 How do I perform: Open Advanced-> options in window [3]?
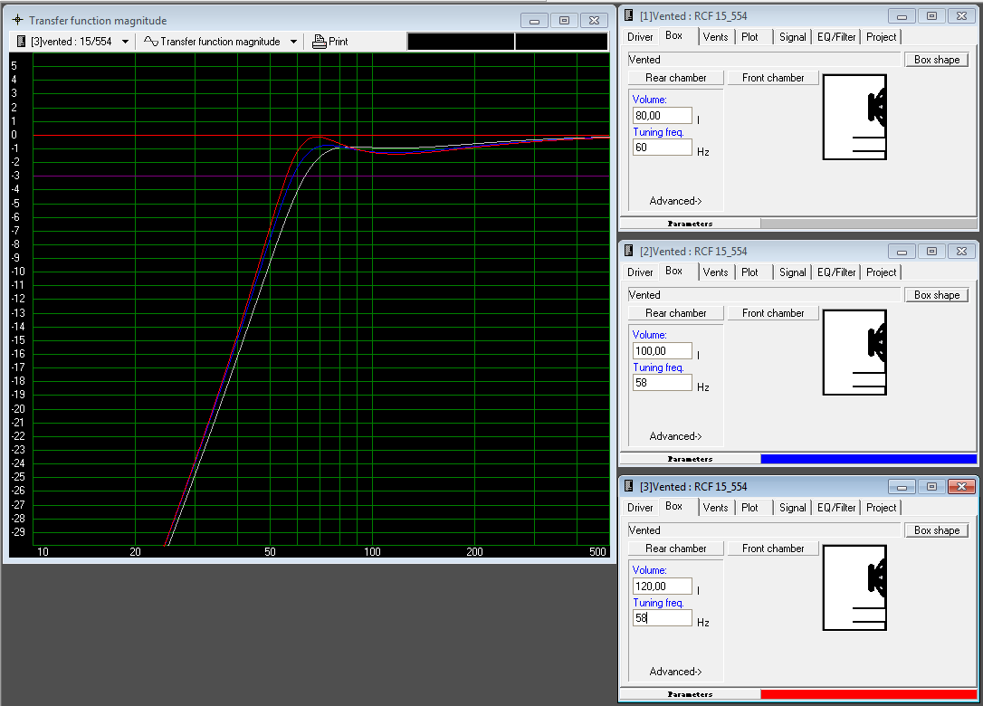point(675,671)
